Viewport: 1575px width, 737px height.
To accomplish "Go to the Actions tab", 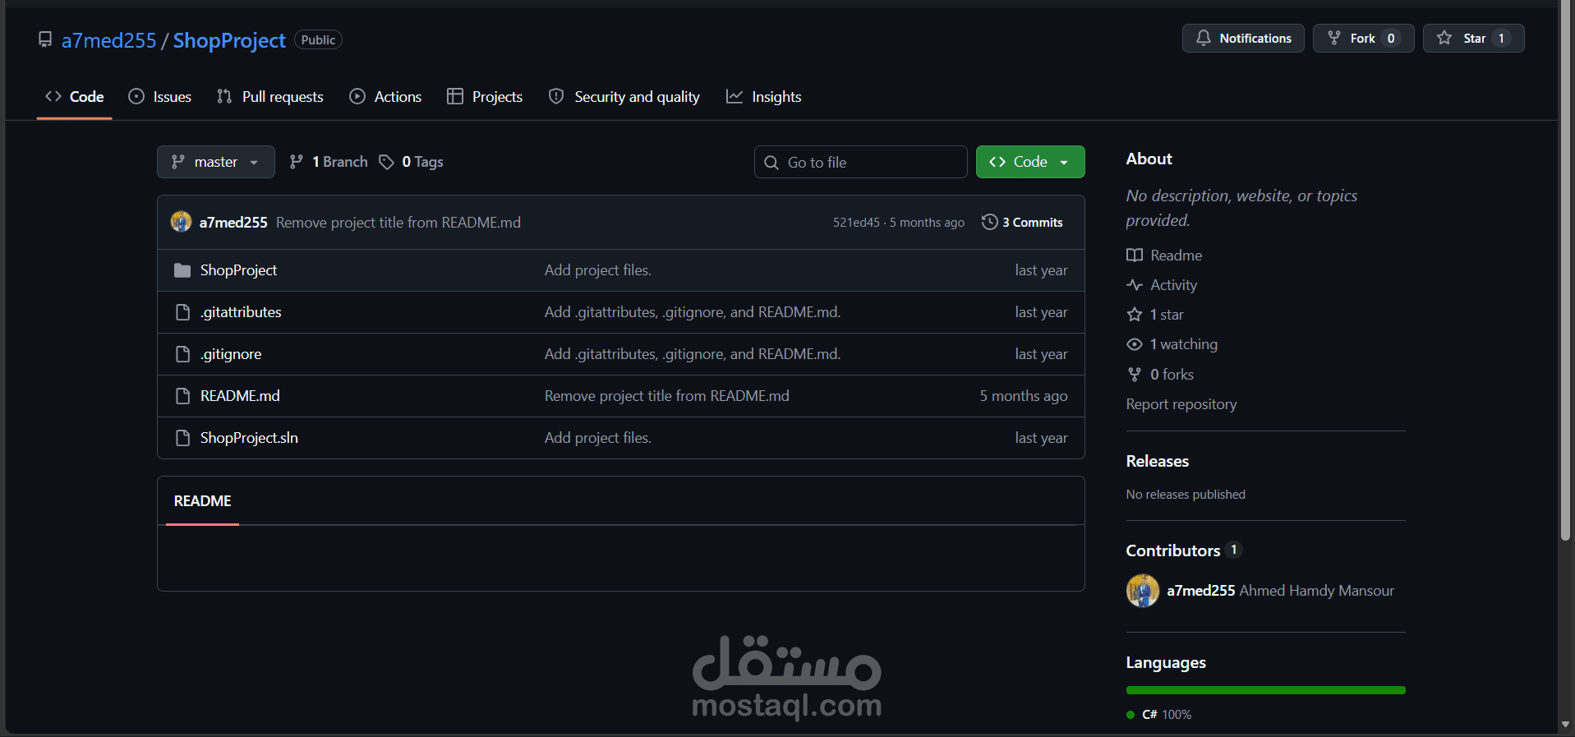I will 386,96.
